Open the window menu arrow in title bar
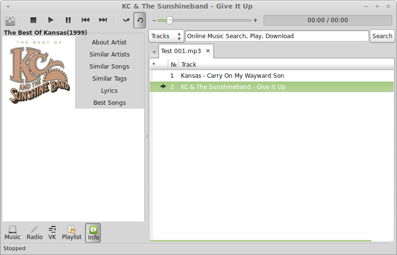Screen dimensions: 397x255 coord(8,7)
